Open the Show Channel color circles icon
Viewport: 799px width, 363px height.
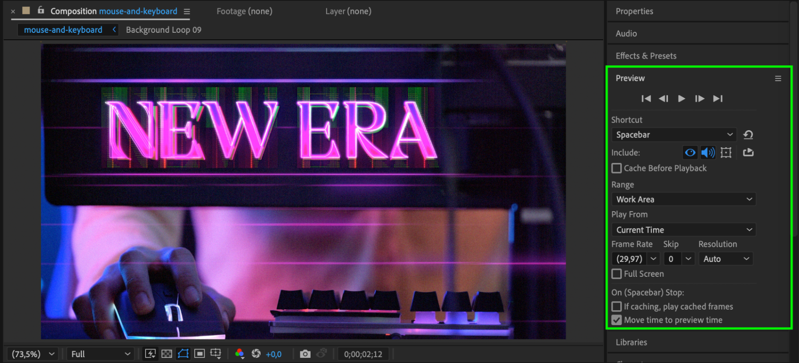[239, 354]
